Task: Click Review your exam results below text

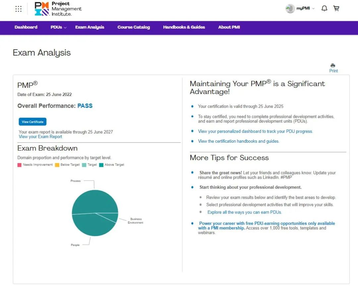Action: click(271, 197)
